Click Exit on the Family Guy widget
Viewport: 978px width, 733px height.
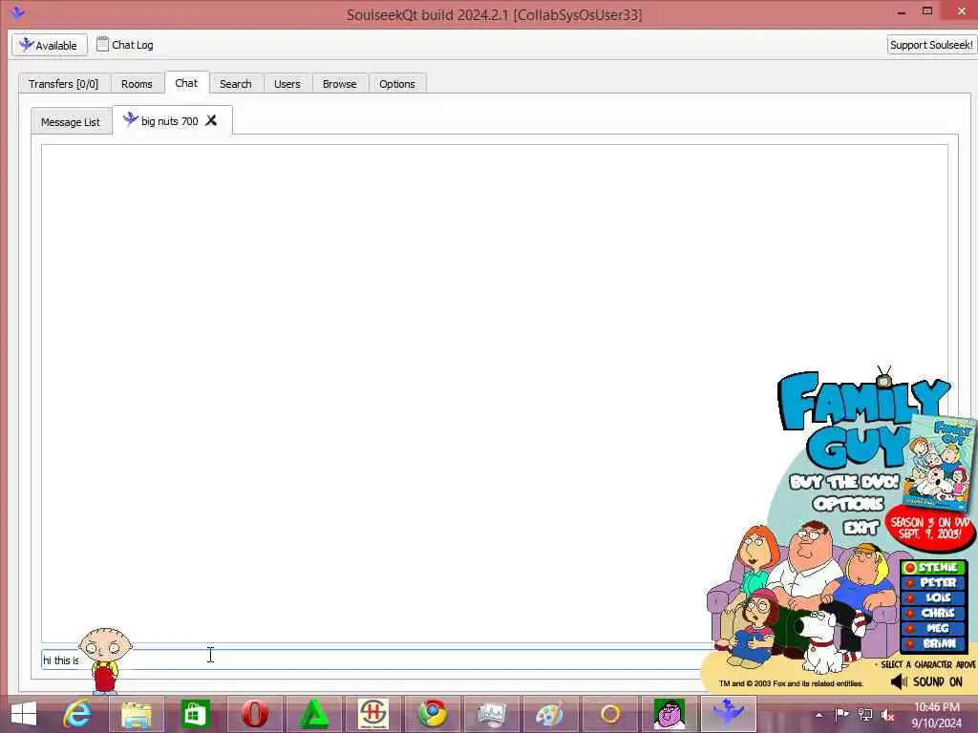coord(861,528)
